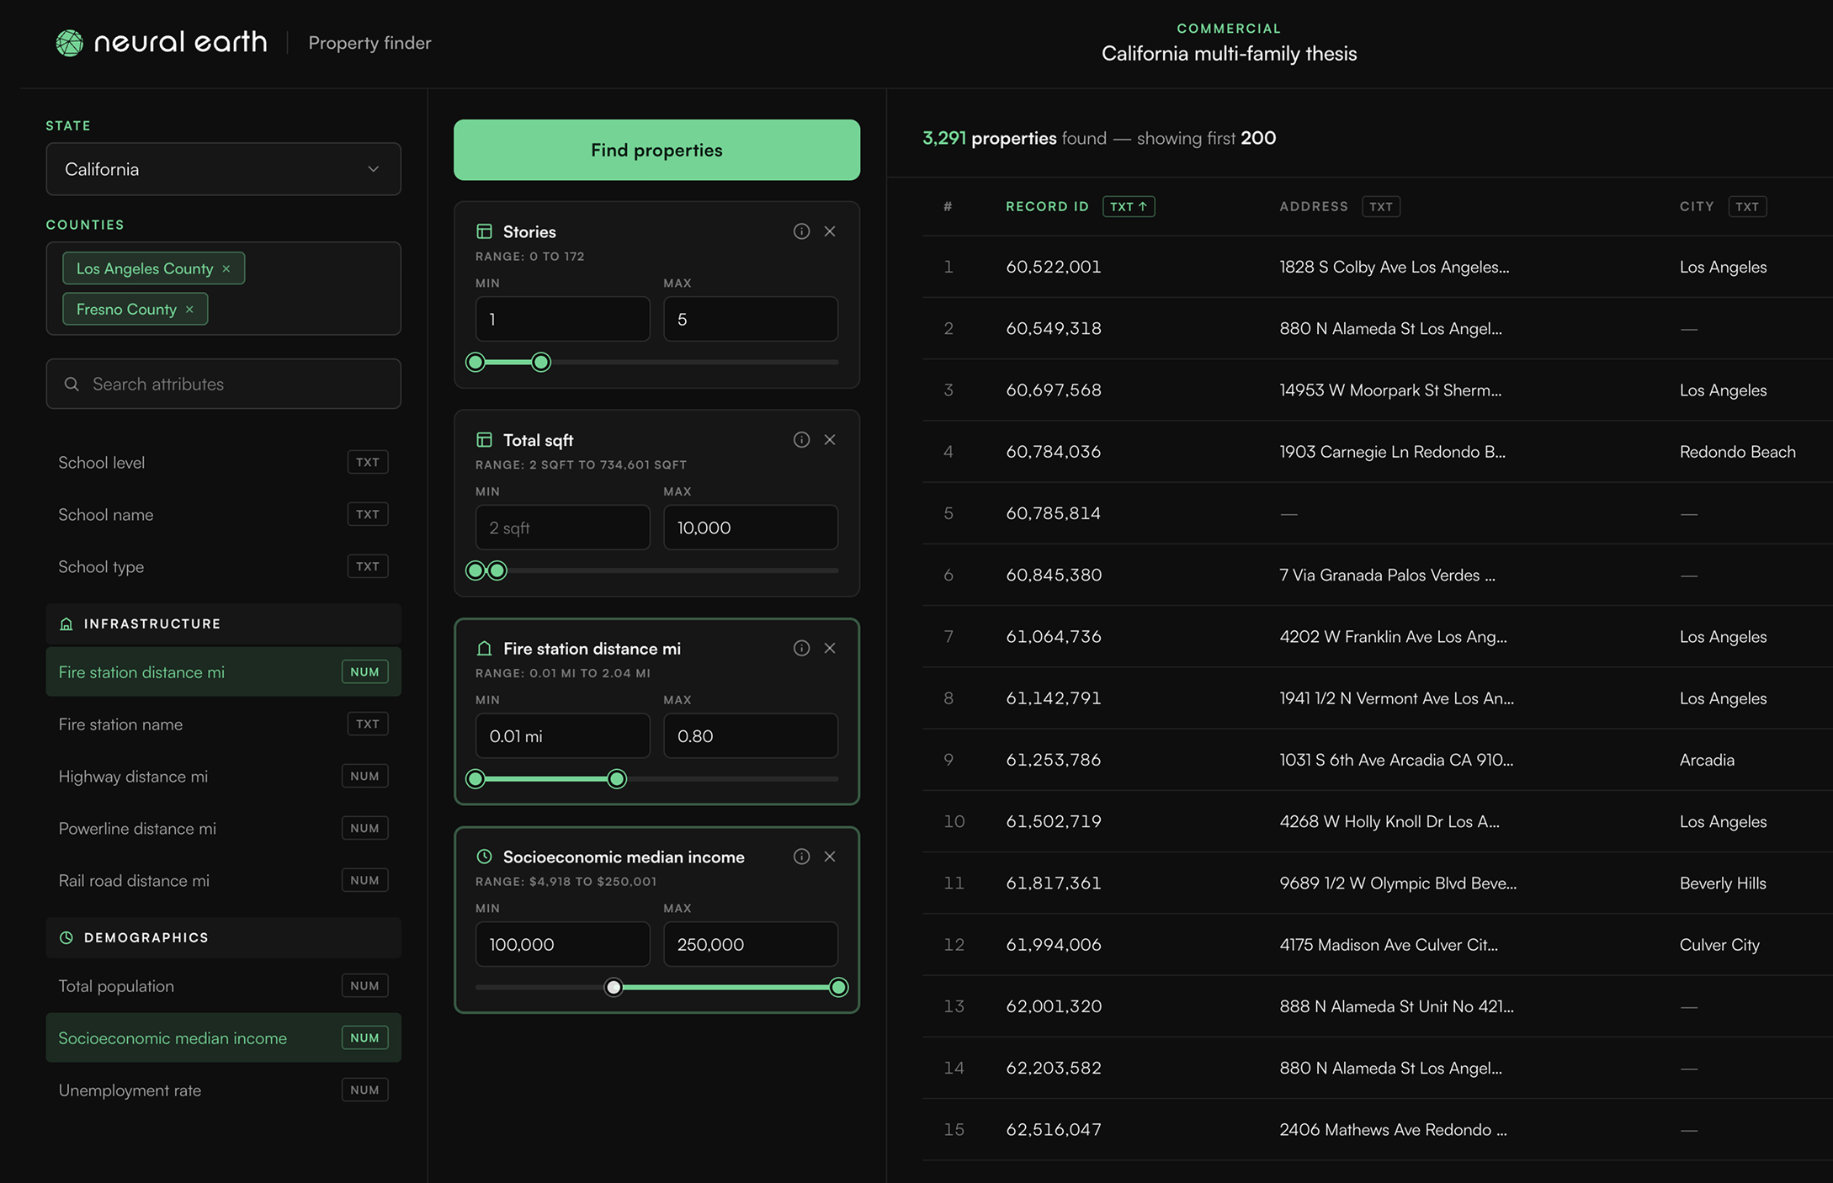Sort by the Record ID column header
Image resolution: width=1833 pixels, height=1183 pixels.
pyautogui.click(x=1047, y=207)
